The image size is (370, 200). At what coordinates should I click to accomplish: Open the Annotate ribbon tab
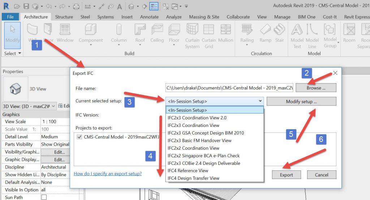click(149, 17)
